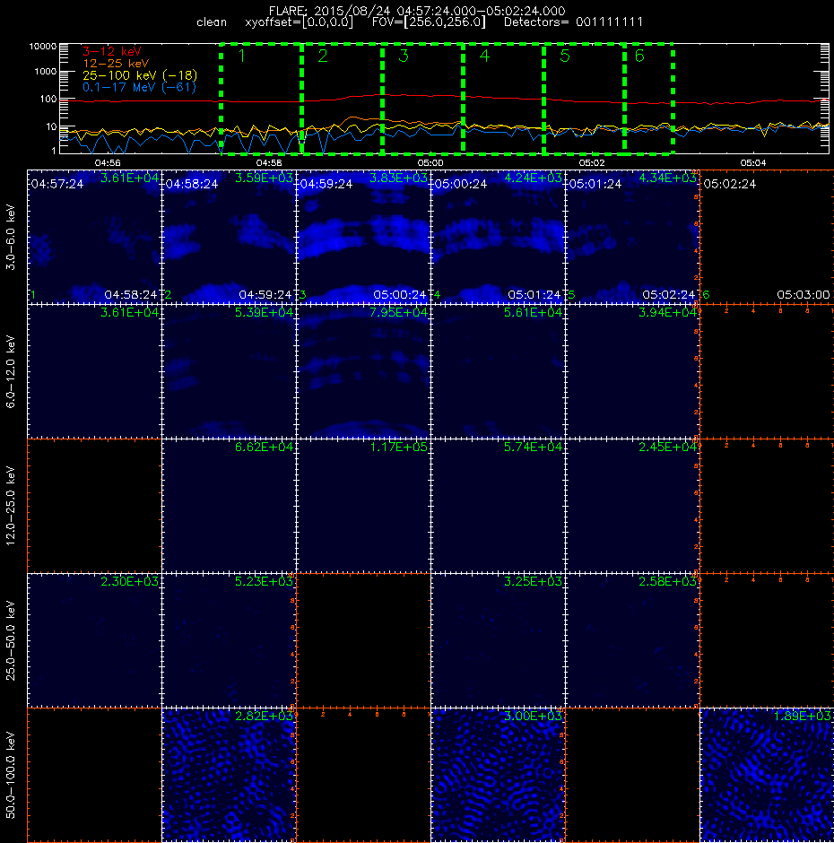This screenshot has height=843, width=834.
Task: Click interval number 3 in the light curve
Action: (404, 56)
